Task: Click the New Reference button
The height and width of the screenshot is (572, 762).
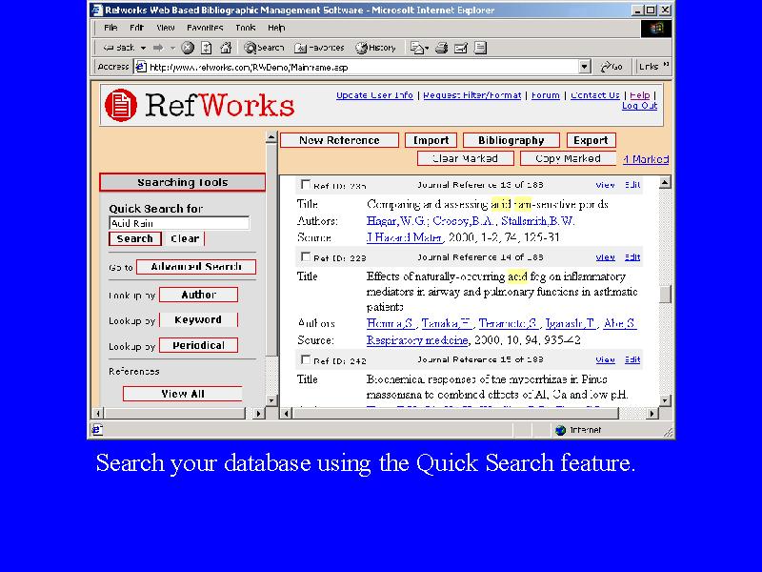Action: pos(339,140)
